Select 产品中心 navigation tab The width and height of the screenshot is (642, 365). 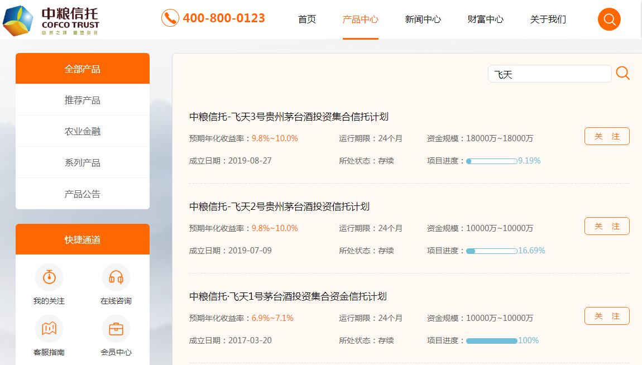tap(360, 20)
